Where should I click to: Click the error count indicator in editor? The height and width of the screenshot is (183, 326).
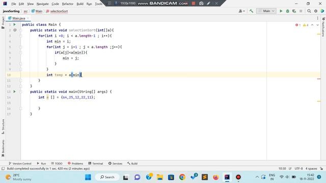(298, 25)
